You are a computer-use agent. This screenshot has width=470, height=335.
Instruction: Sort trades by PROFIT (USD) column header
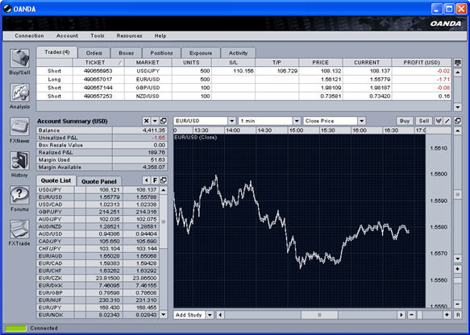[422, 63]
